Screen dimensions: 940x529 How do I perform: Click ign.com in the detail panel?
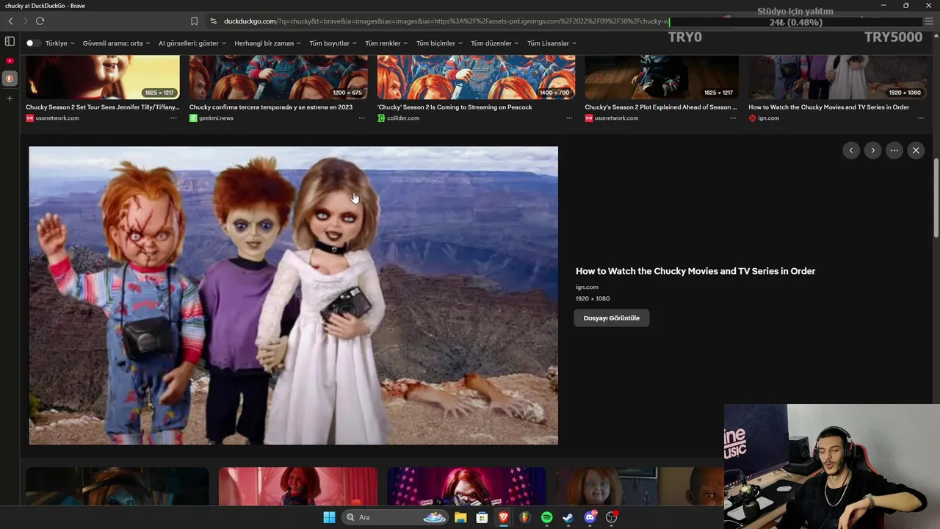[x=587, y=287]
